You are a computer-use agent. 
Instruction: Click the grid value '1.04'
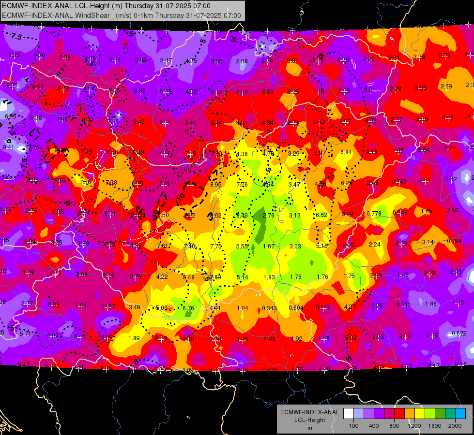pyautogui.click(x=243, y=308)
